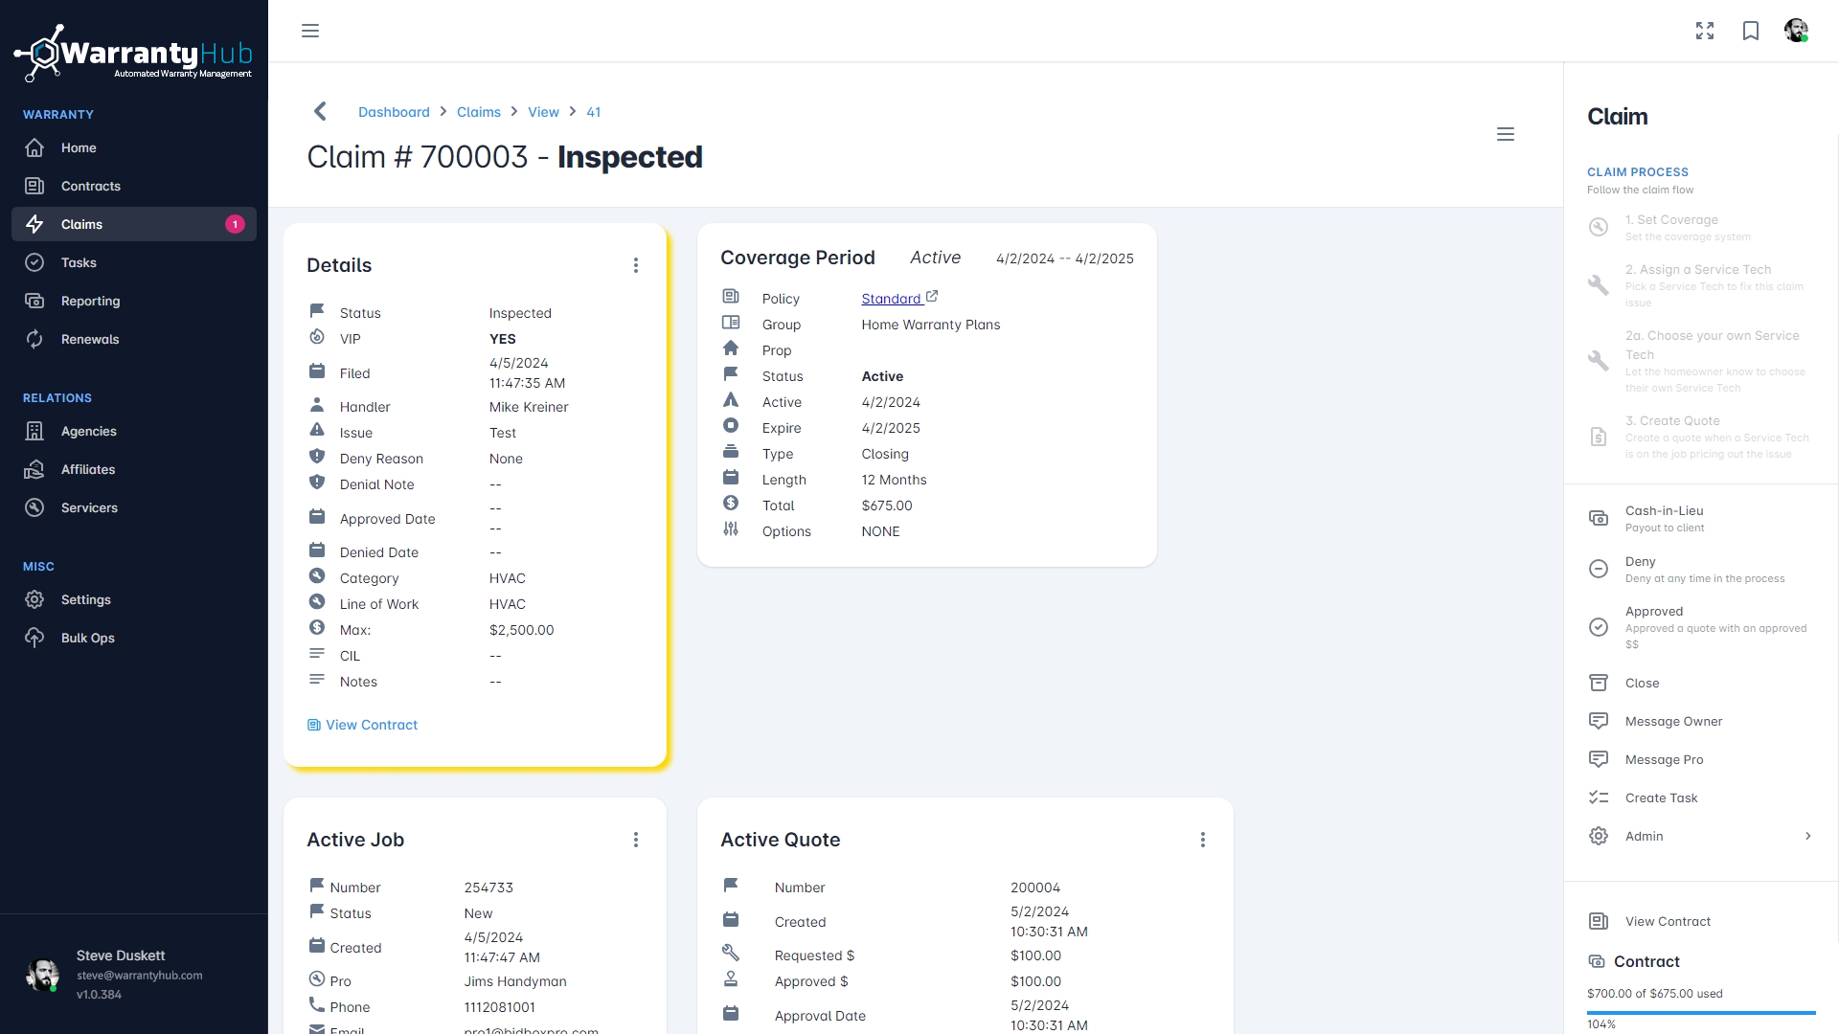Open the Bulk Ops section
Screen dimensions: 1839x1034
88,638
